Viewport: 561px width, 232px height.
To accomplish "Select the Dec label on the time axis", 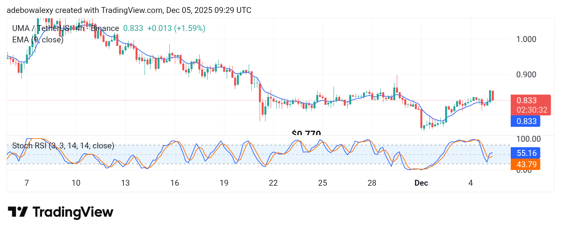I will click(x=421, y=183).
